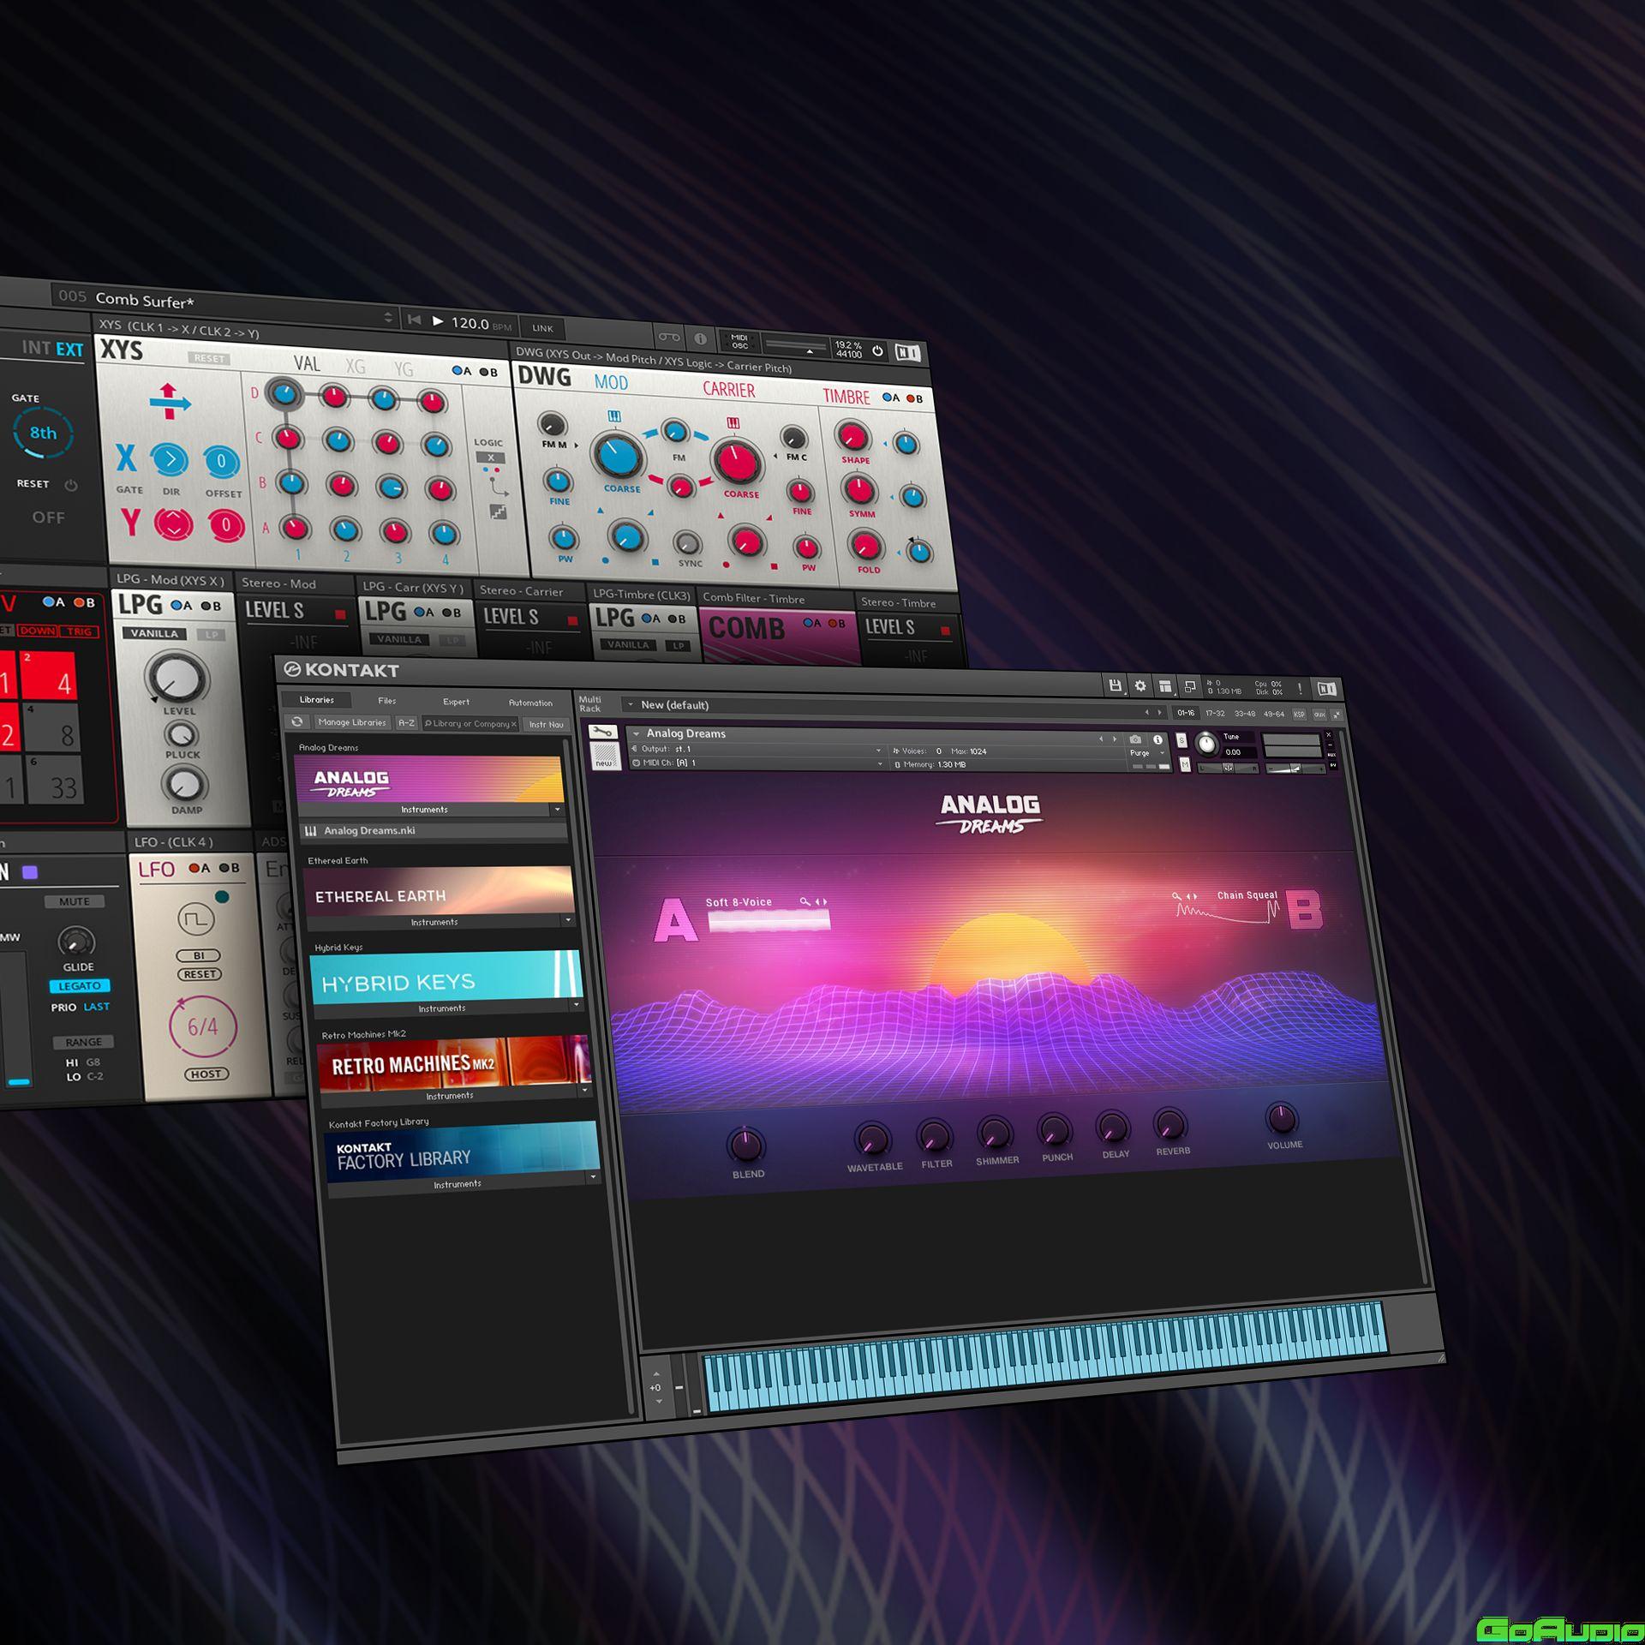Viewport: 1645px width, 1645px height.
Task: Expand the Hybrid Keys Instruments dropdown
Action: click(x=576, y=1005)
